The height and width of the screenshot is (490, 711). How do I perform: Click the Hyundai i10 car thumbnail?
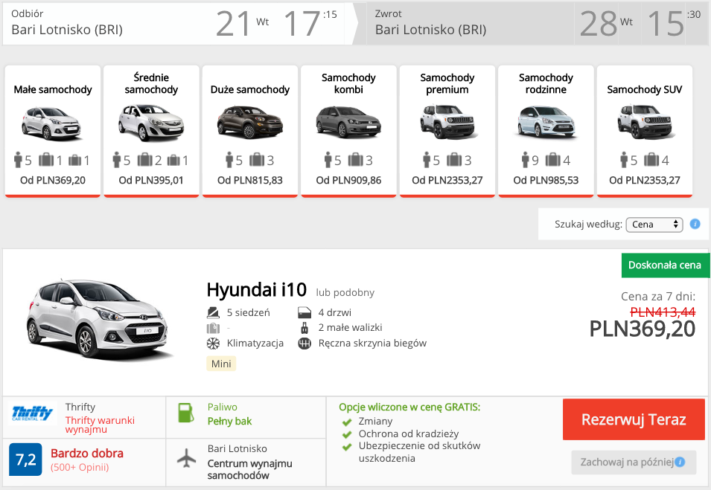click(x=97, y=320)
